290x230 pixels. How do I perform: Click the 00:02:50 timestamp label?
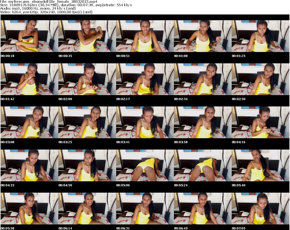pyautogui.click(x=238, y=99)
